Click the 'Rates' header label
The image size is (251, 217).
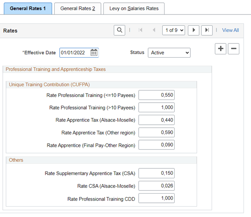point(10,31)
